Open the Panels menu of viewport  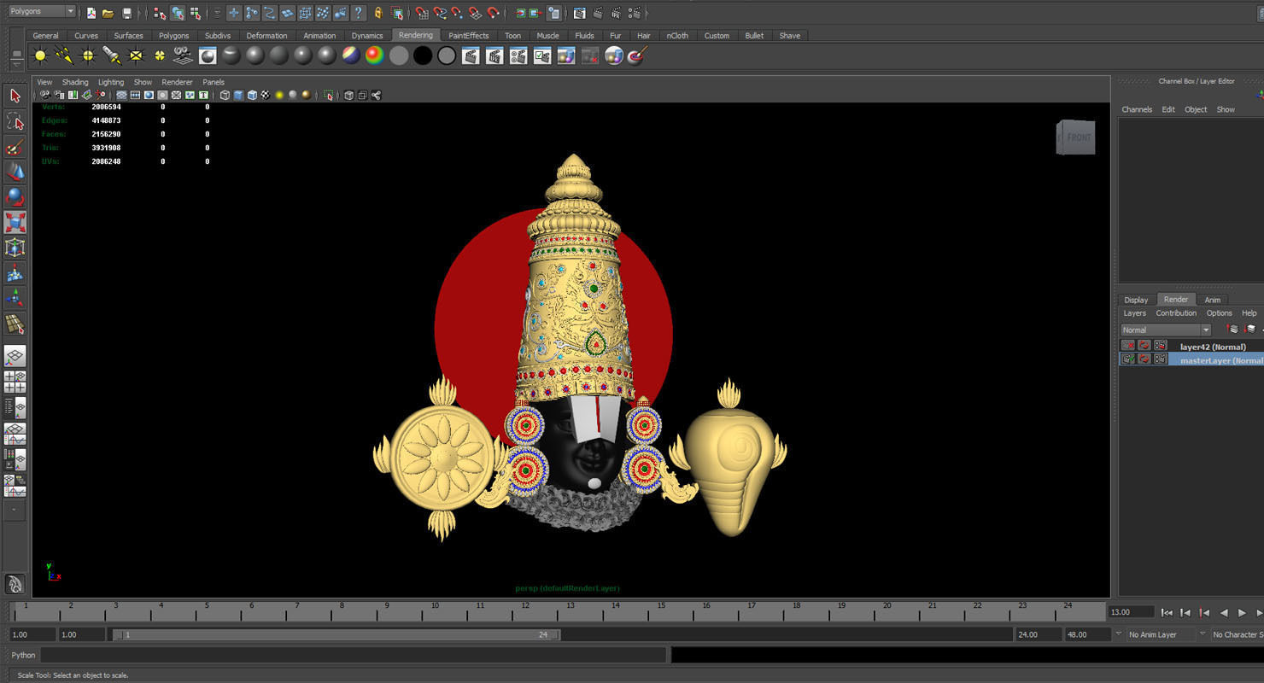[x=214, y=82]
